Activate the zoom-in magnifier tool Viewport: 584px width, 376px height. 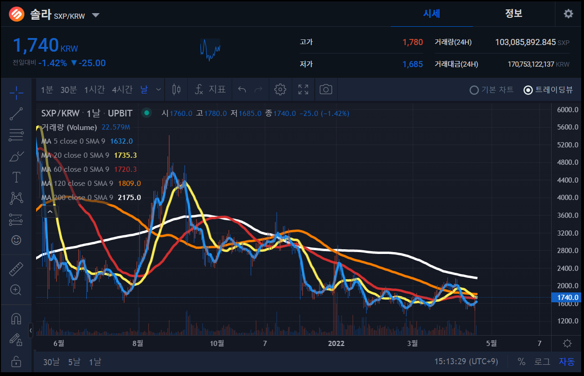click(x=16, y=290)
